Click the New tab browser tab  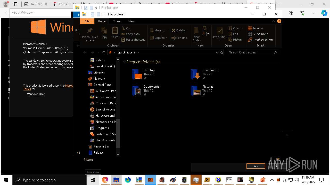36,4
